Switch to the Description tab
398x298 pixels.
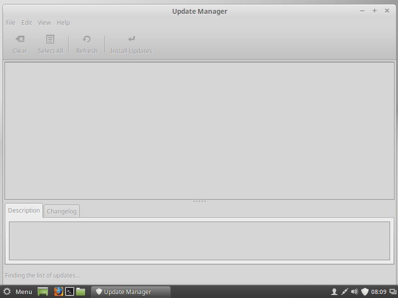(24, 210)
